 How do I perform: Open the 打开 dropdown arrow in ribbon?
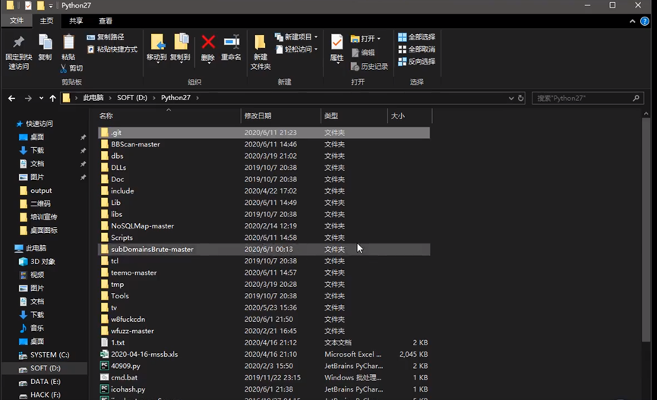pos(378,39)
